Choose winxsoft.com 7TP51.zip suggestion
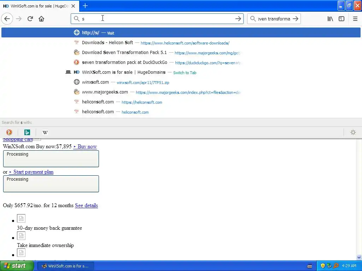Viewport: 362px width, 271px height. click(181, 82)
